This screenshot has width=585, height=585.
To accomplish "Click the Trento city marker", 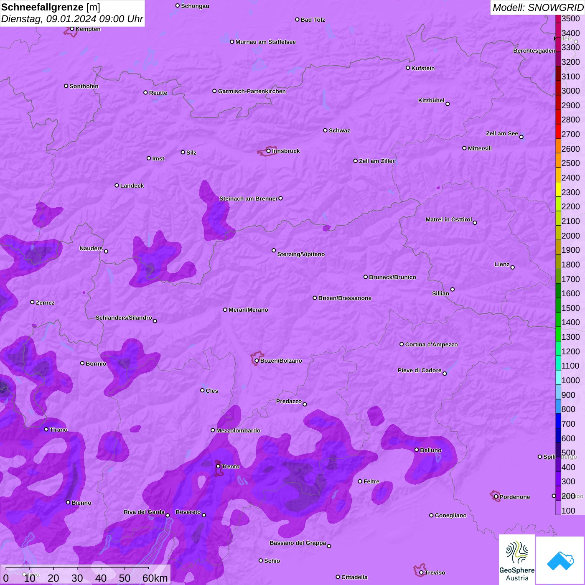I will (x=218, y=466).
